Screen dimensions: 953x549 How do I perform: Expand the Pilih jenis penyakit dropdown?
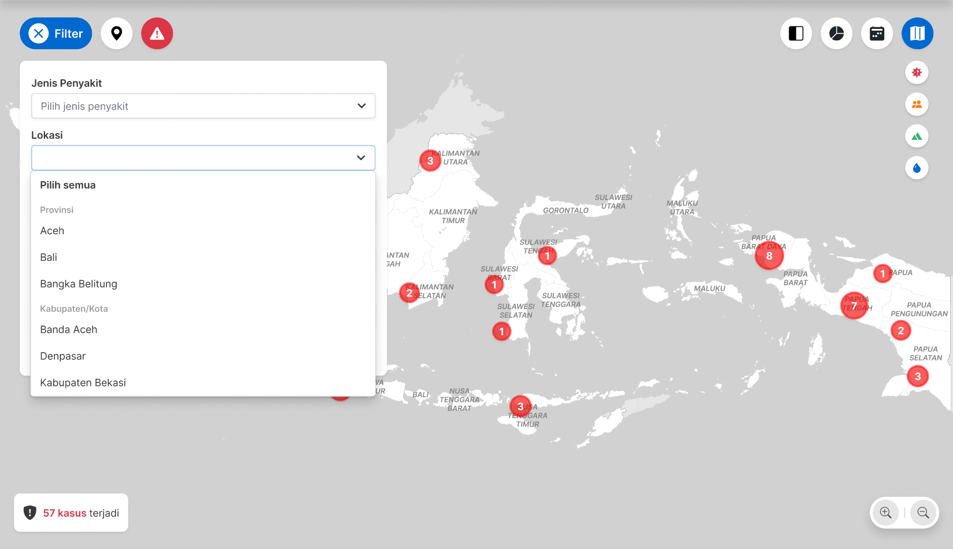click(203, 106)
